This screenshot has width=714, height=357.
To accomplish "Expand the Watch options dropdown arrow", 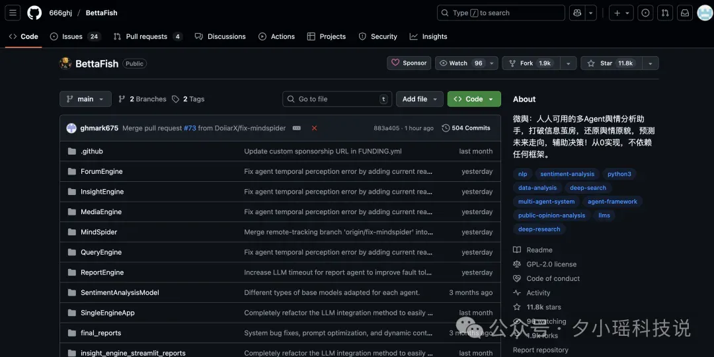I will click(x=492, y=63).
